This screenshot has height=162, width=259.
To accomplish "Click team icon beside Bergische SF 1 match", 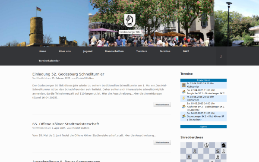I will click(184, 92).
